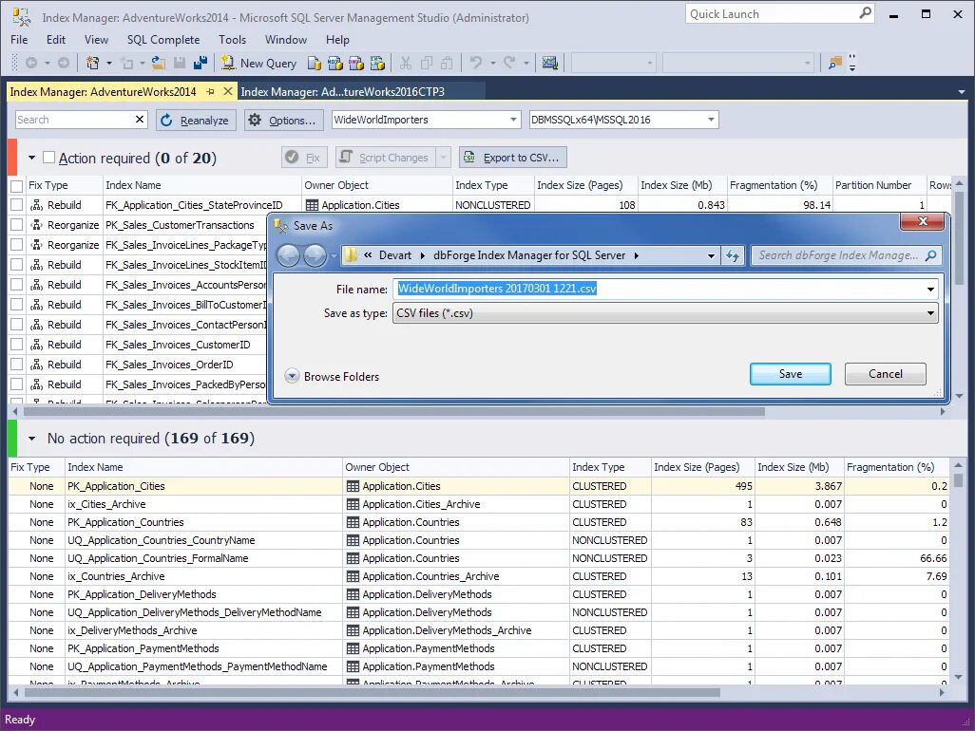Check the FK_Sales_InvoiceLines_PackageType row checkbox

(17, 245)
